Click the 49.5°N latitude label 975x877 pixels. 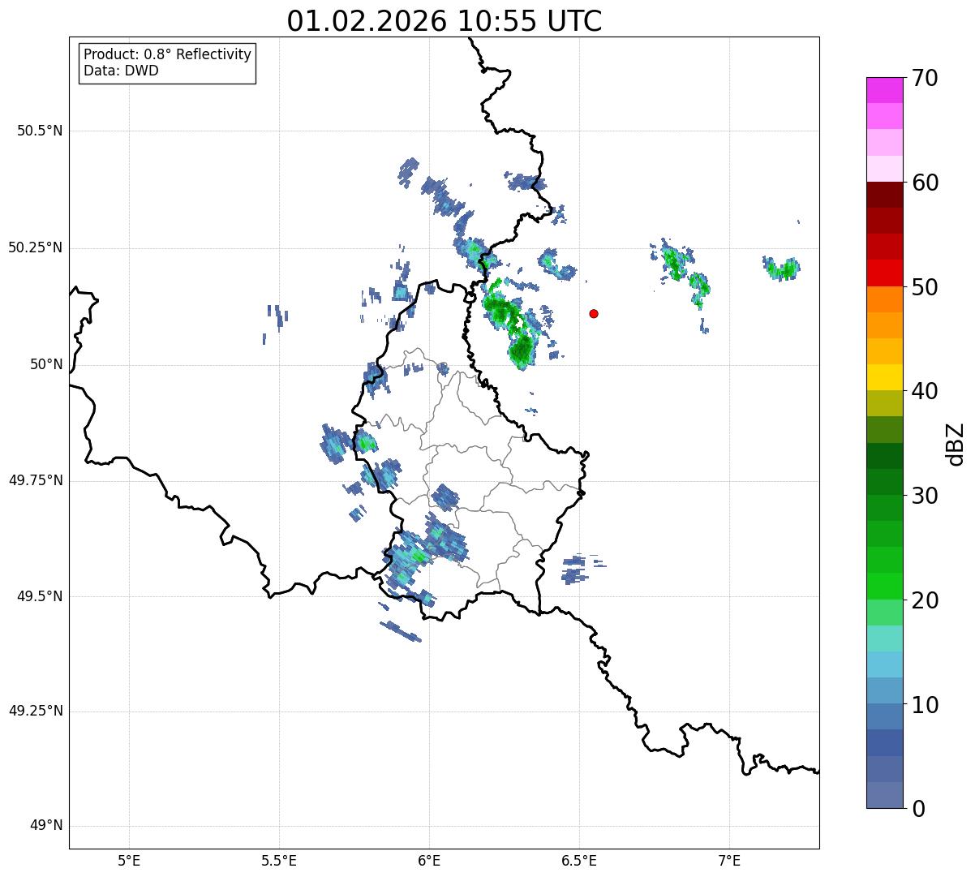pyautogui.click(x=40, y=596)
